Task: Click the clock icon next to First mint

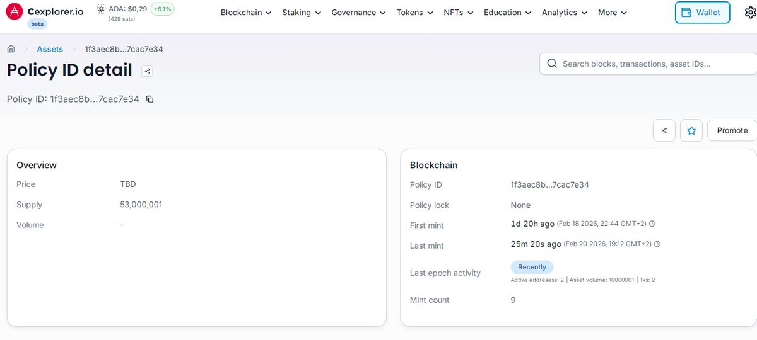Action: tap(652, 224)
